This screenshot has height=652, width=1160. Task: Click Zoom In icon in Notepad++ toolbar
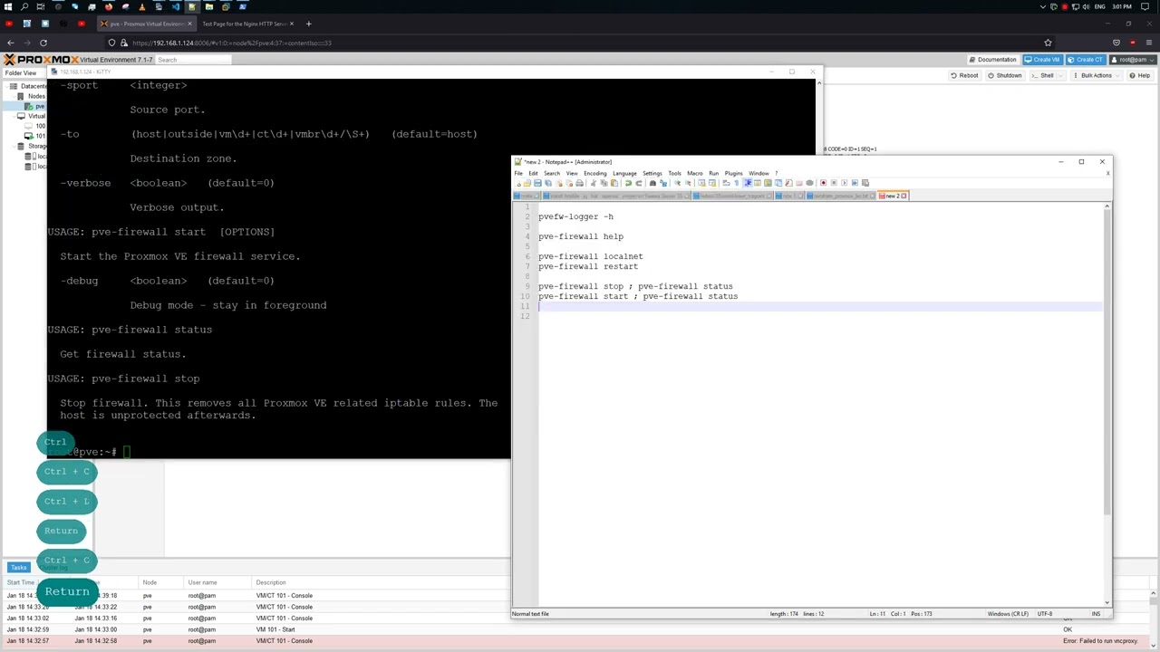[677, 183]
